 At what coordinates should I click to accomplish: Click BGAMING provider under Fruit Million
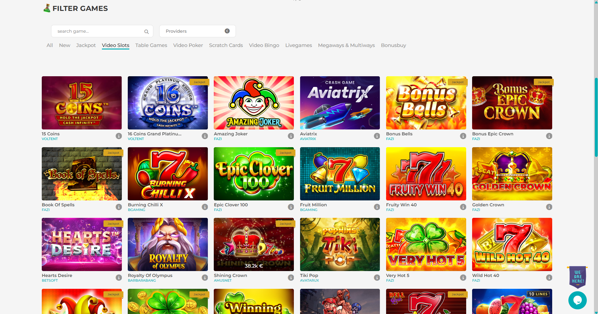click(309, 210)
